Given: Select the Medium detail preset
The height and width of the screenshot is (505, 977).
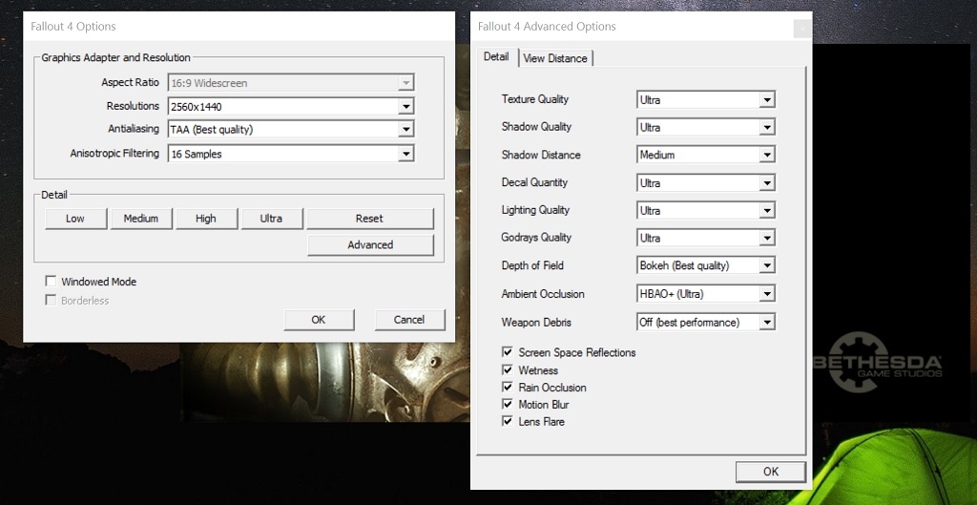Looking at the screenshot, I should 141,219.
